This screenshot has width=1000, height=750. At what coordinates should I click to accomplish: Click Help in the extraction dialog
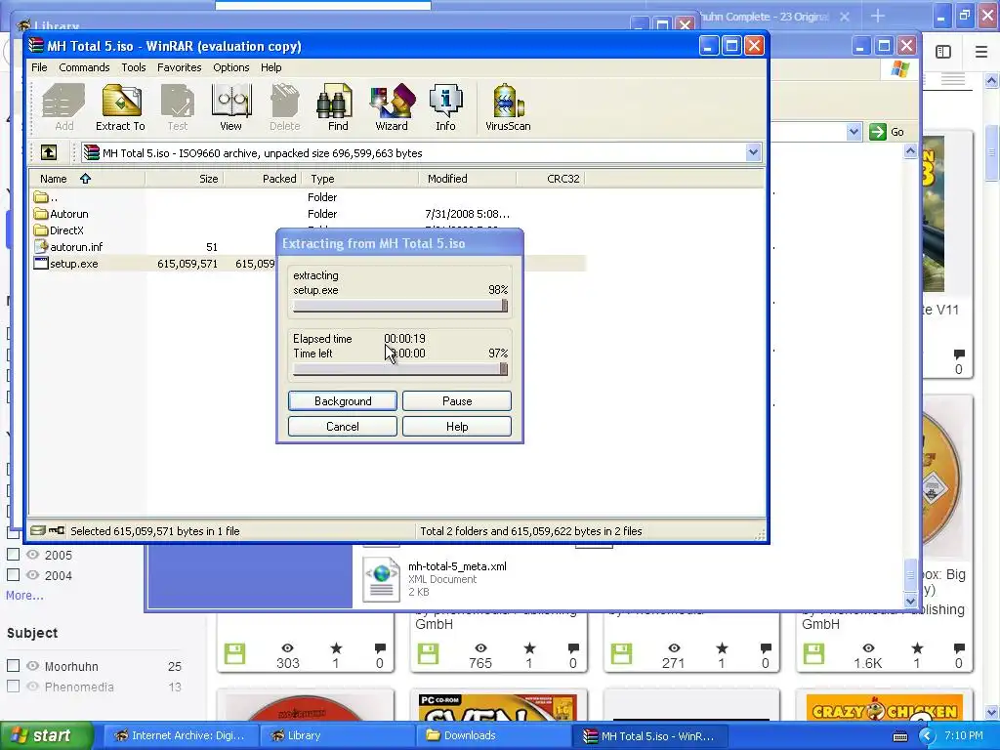click(457, 427)
